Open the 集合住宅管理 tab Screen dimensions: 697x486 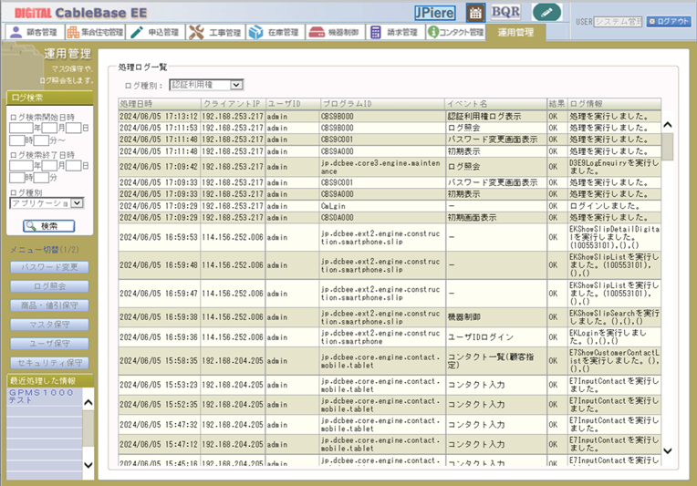tap(95, 33)
